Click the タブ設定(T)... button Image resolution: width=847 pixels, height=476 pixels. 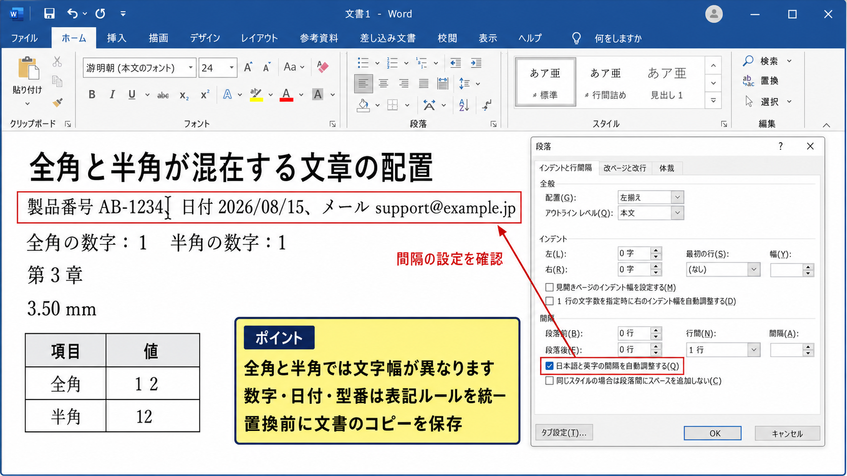pos(564,432)
